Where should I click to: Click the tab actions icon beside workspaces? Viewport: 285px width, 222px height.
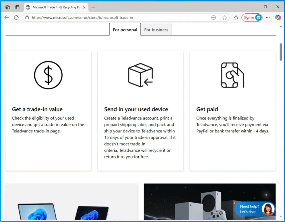(17, 7)
